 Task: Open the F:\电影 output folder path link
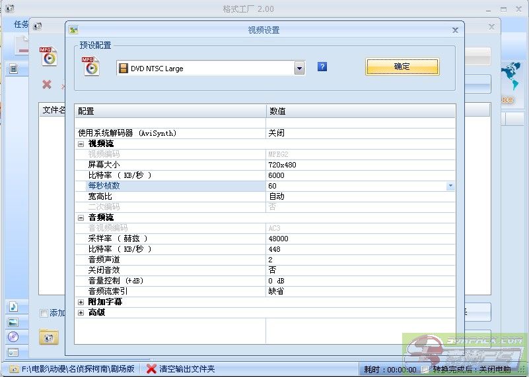click(x=73, y=369)
